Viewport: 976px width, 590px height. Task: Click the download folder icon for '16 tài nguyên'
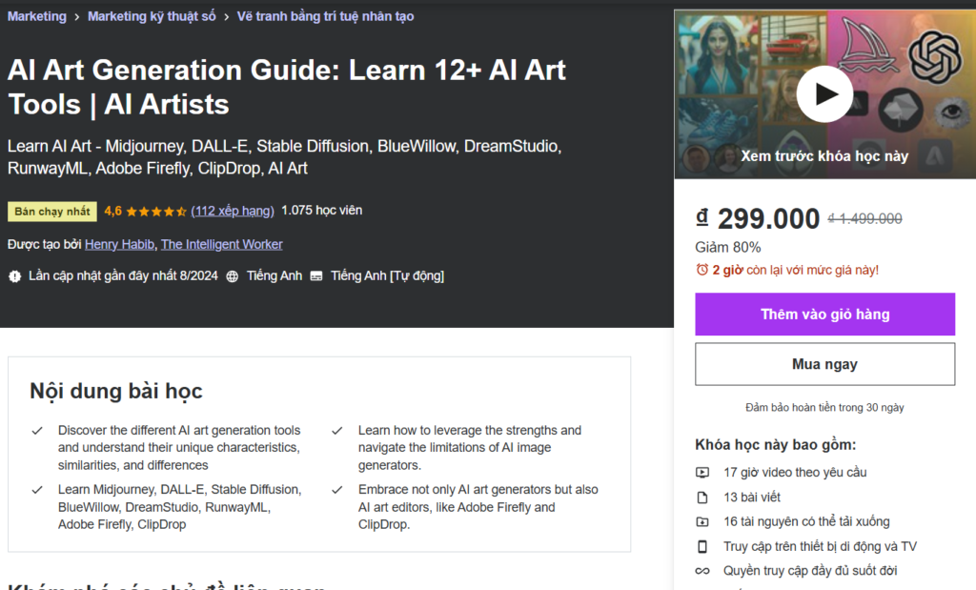point(702,521)
